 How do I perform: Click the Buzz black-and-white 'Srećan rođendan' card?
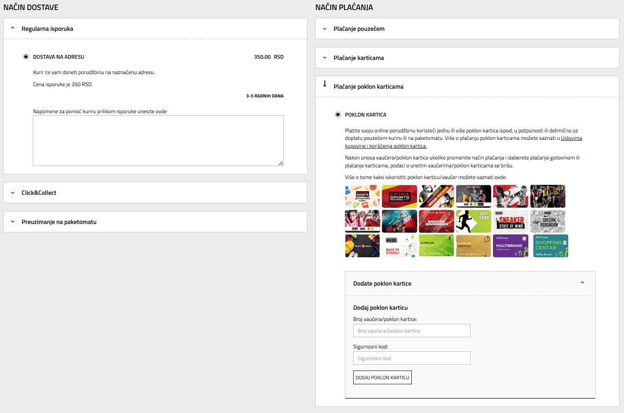tap(548, 221)
